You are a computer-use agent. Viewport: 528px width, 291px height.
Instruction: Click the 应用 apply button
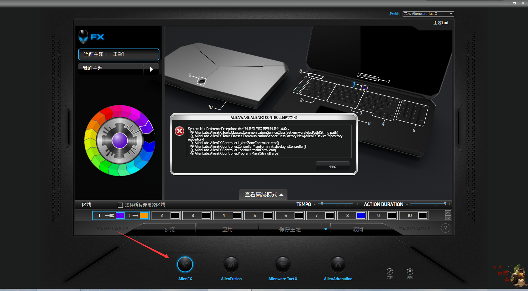pyautogui.click(x=227, y=229)
